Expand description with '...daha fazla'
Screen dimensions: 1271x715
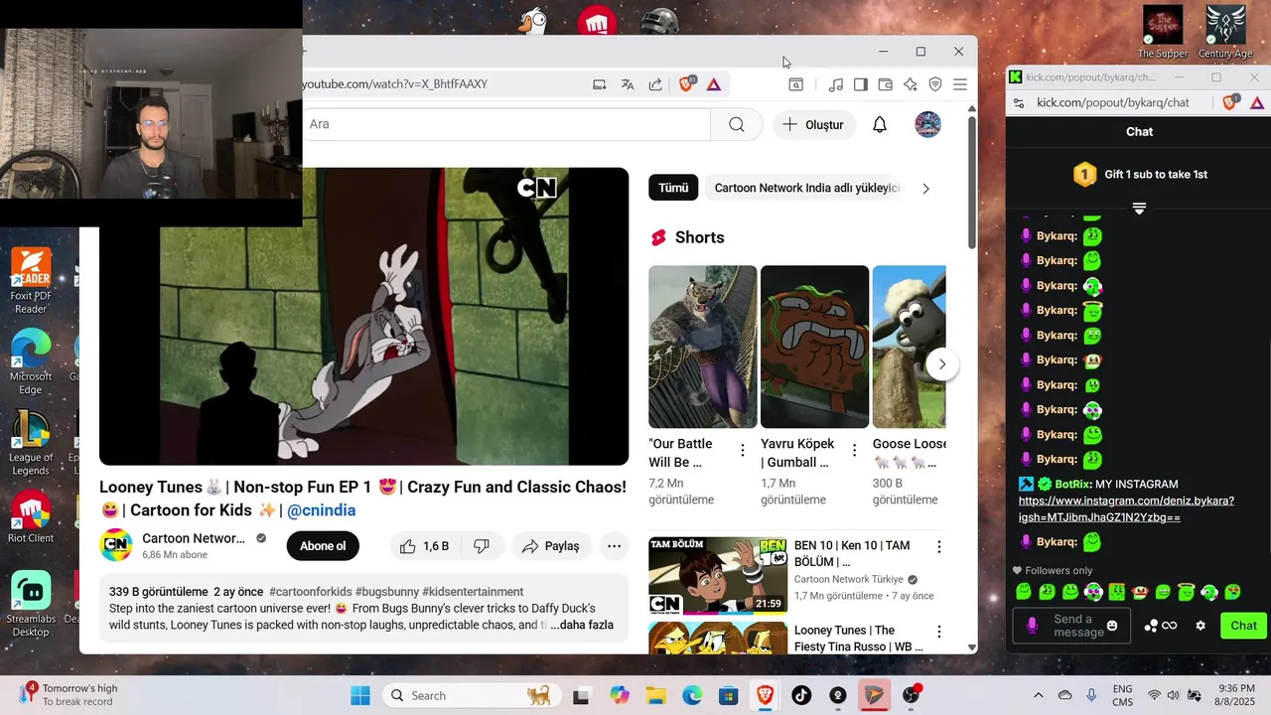tap(582, 625)
